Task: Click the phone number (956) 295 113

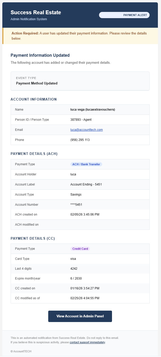Action: 80,140
